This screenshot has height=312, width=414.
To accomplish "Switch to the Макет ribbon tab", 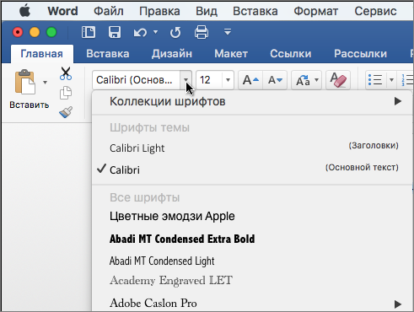I will point(231,54).
